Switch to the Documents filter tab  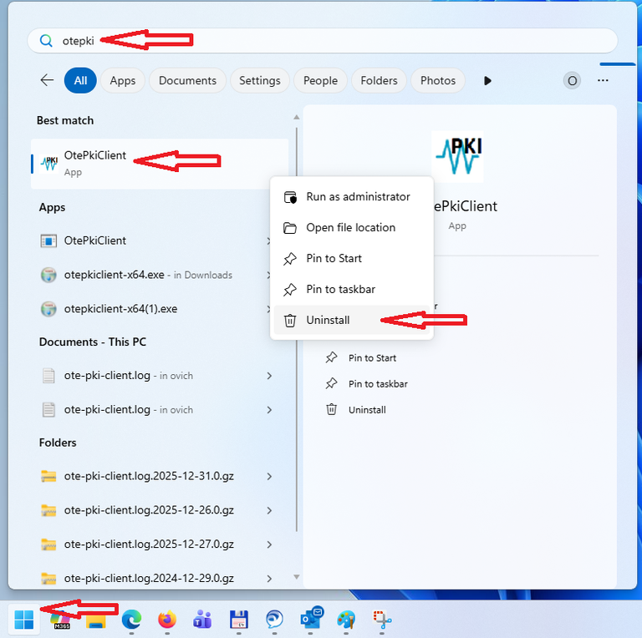click(187, 80)
